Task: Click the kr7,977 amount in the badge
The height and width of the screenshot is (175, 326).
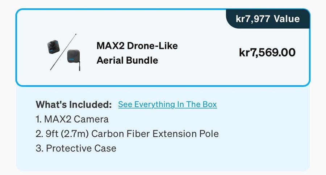Action: tap(252, 18)
